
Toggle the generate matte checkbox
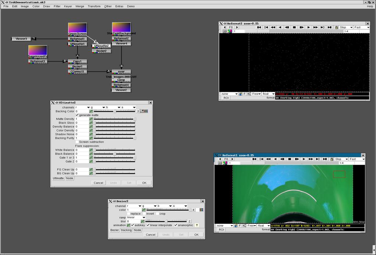[77, 115]
